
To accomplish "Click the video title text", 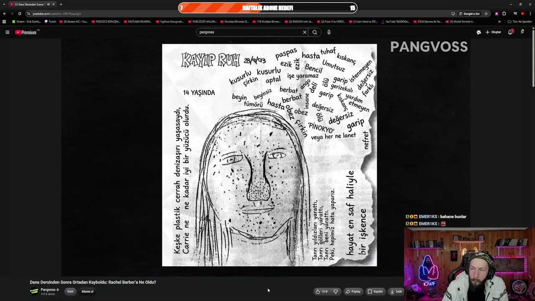I will click(93, 282).
